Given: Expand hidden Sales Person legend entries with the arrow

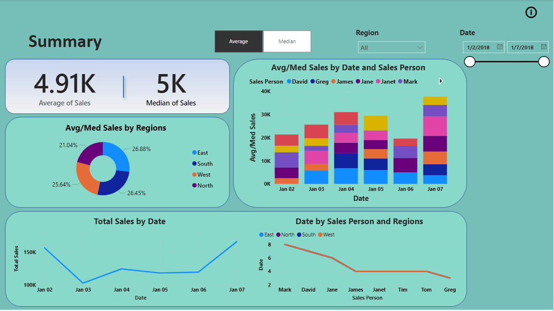Looking at the screenshot, I should pos(440,81).
